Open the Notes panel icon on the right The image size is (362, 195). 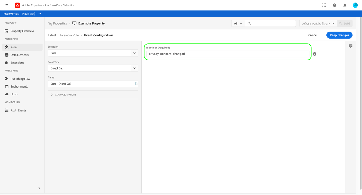tap(350, 46)
